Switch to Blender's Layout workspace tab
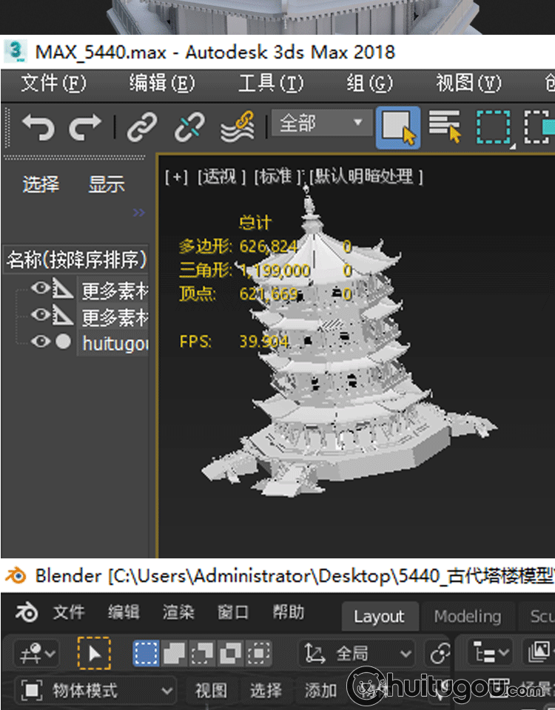 [379, 616]
